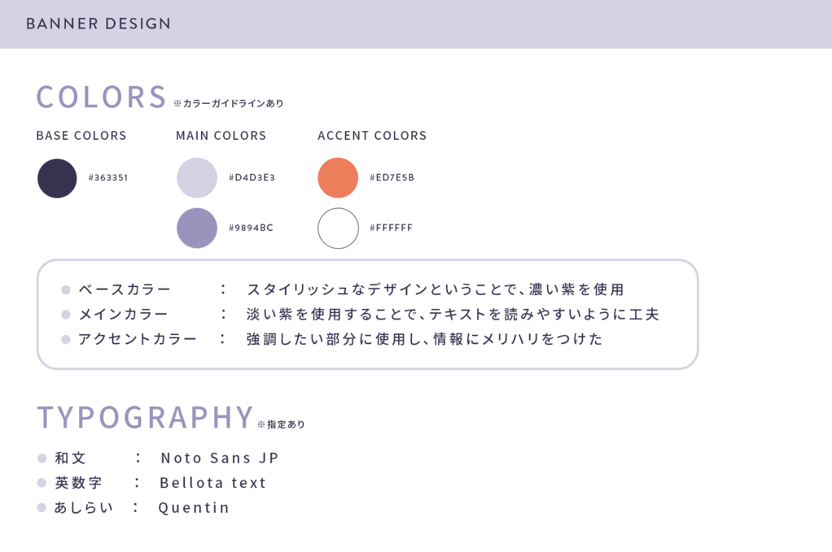Image resolution: width=832 pixels, height=552 pixels.
Task: Select the light lavender #D4D3E3 circle
Action: tap(197, 178)
